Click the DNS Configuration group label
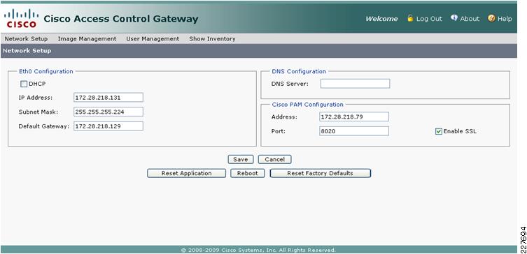527x254 pixels. 299,71
